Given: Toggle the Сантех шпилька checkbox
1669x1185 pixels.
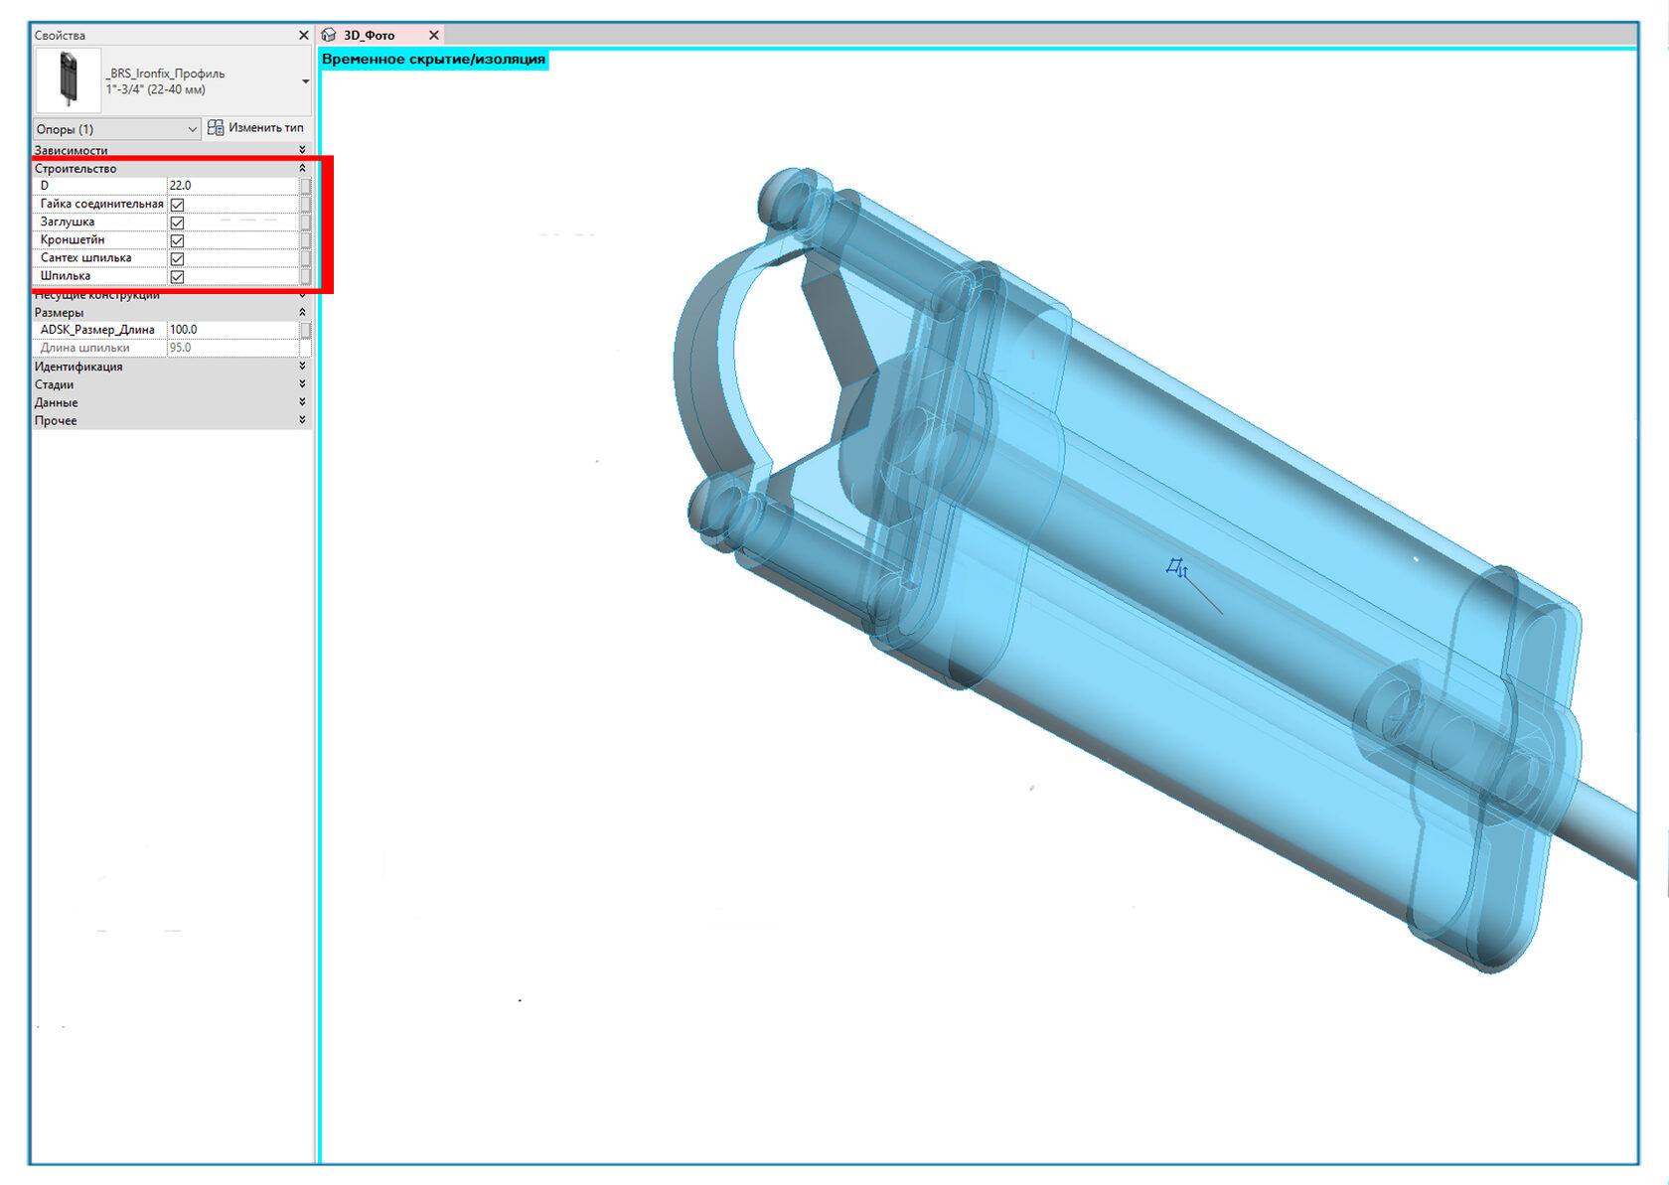Looking at the screenshot, I should click(177, 258).
